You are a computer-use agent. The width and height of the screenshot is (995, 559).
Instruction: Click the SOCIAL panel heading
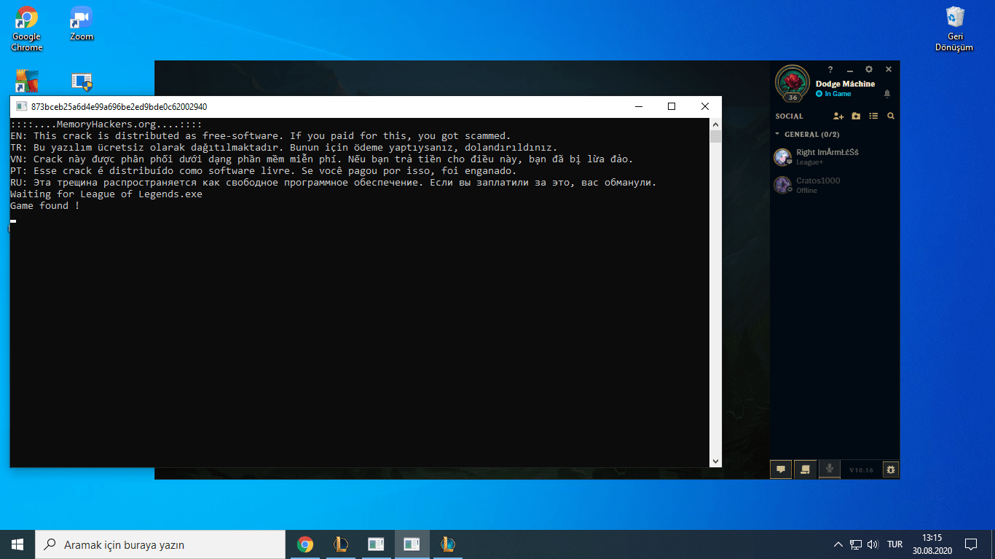tap(790, 116)
